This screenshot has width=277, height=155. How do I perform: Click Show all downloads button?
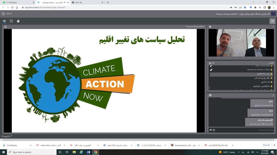click(x=266, y=145)
